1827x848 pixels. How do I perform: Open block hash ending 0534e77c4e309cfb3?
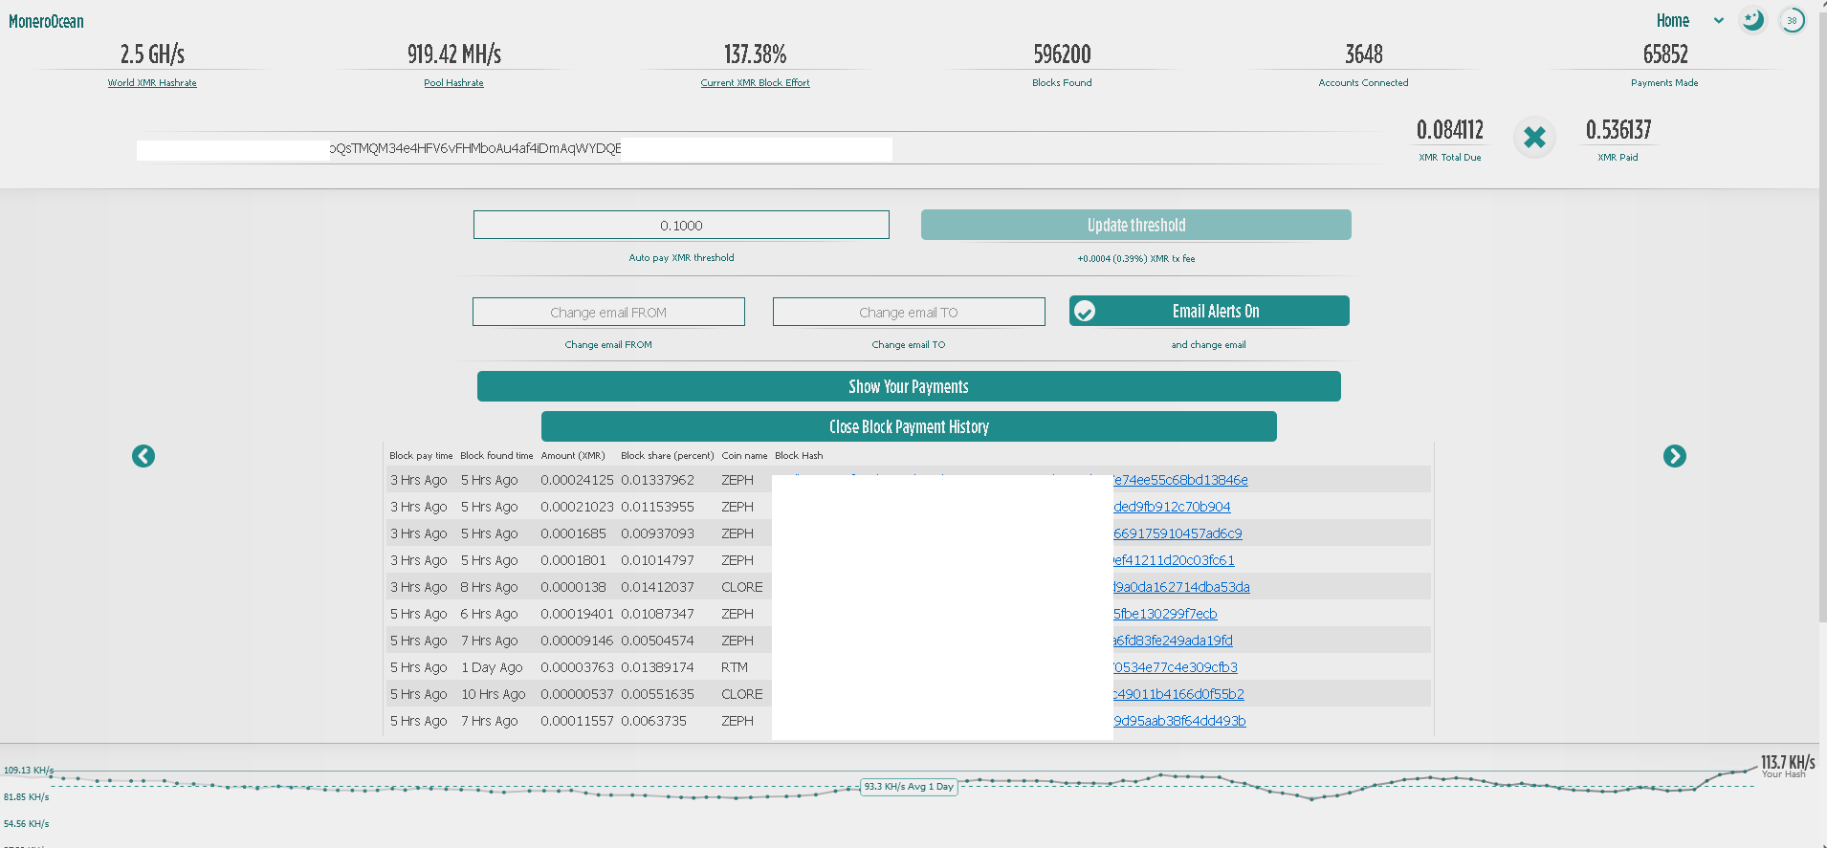(1176, 667)
